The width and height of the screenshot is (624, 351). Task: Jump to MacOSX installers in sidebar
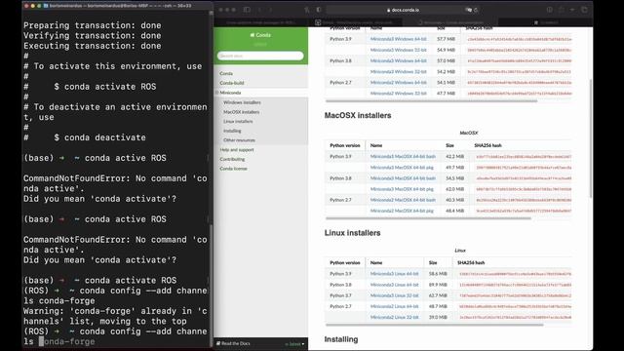[241, 112]
